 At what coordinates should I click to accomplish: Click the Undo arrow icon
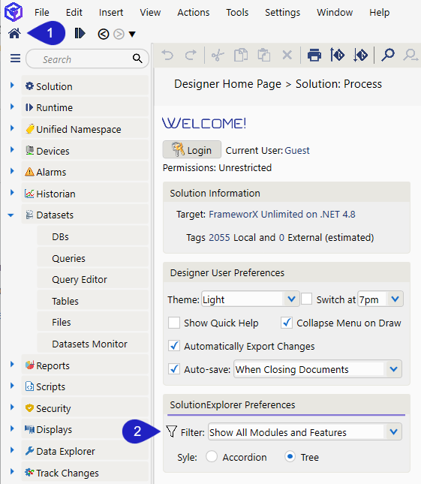pyautogui.click(x=167, y=56)
